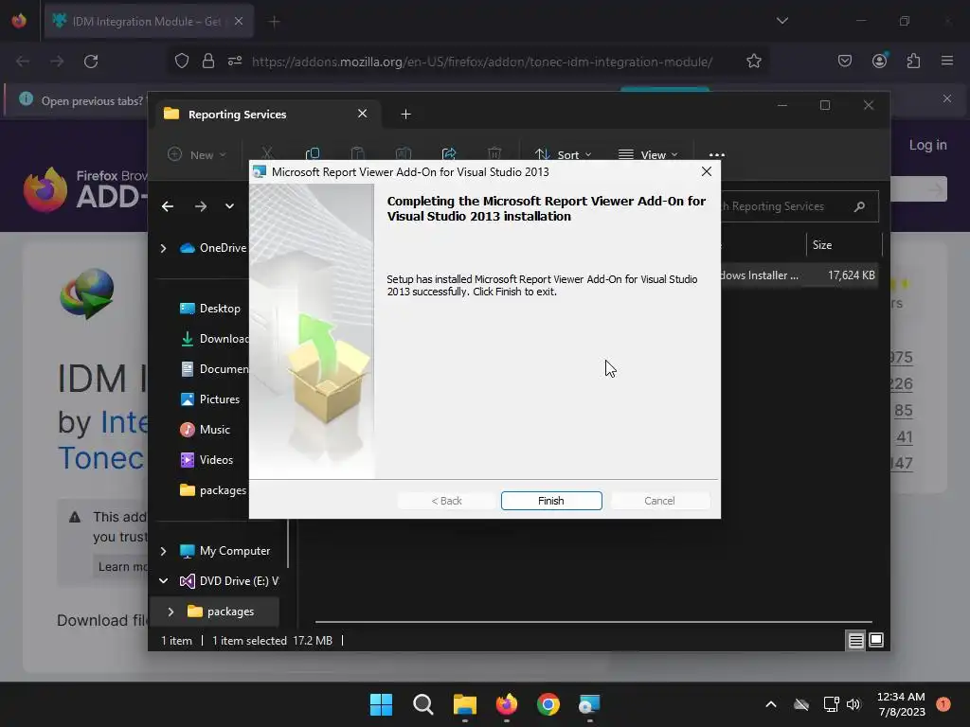Open Windows Search from the taskbar
This screenshot has height=727, width=970.
423,704
